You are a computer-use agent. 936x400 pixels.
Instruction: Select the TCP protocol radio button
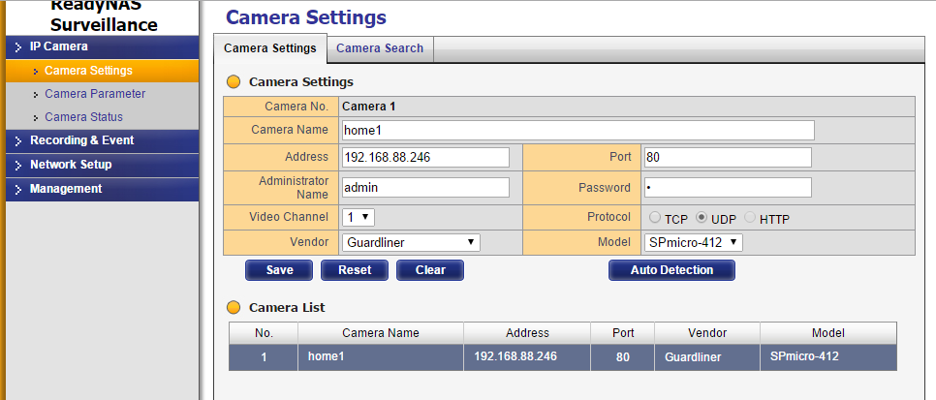tap(655, 218)
